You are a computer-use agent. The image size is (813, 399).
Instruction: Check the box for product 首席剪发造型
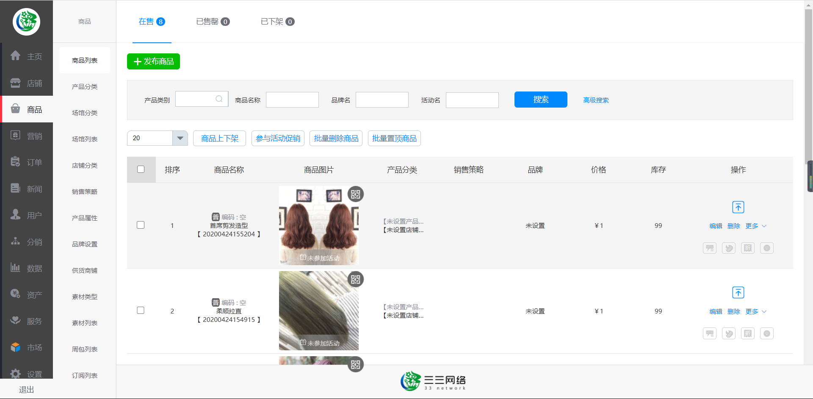click(141, 225)
